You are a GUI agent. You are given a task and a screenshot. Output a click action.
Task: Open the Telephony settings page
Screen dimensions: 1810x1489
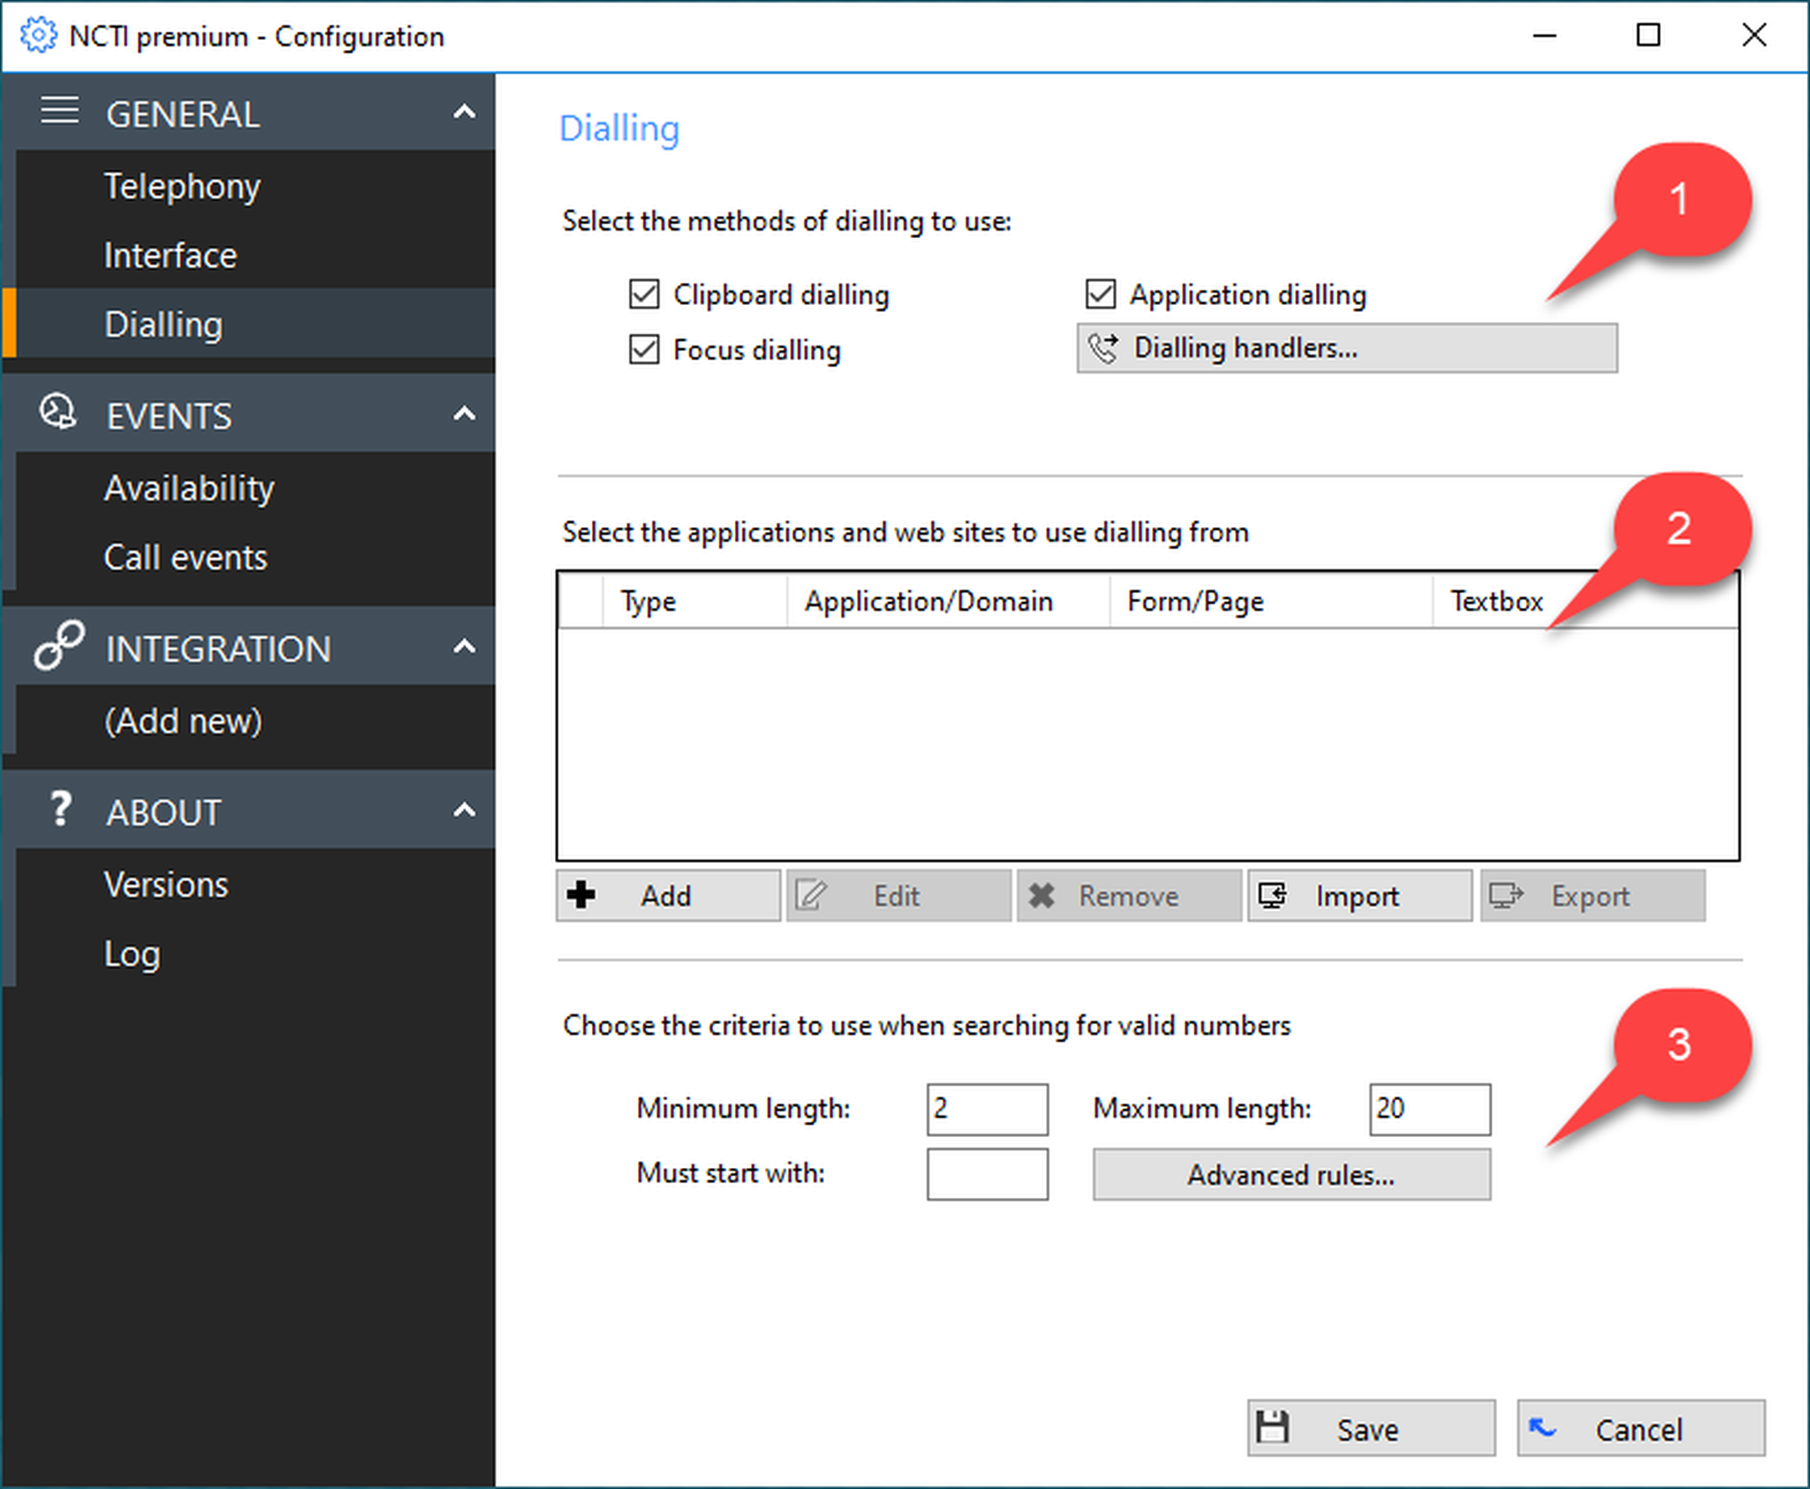(x=182, y=186)
